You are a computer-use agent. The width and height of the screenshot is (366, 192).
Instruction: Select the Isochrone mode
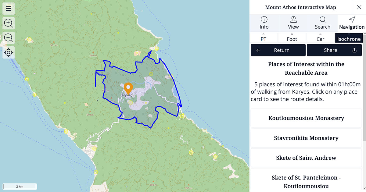pyautogui.click(x=349, y=38)
